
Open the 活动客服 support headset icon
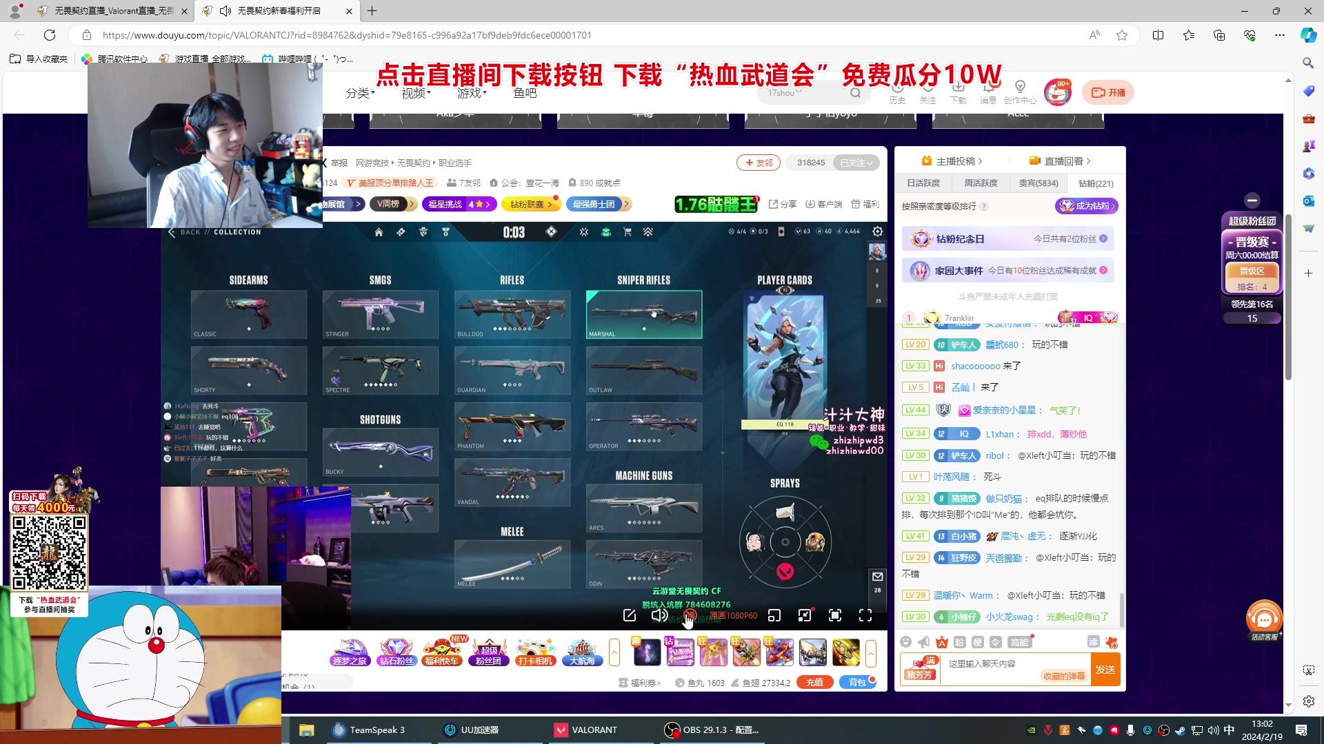(1264, 620)
